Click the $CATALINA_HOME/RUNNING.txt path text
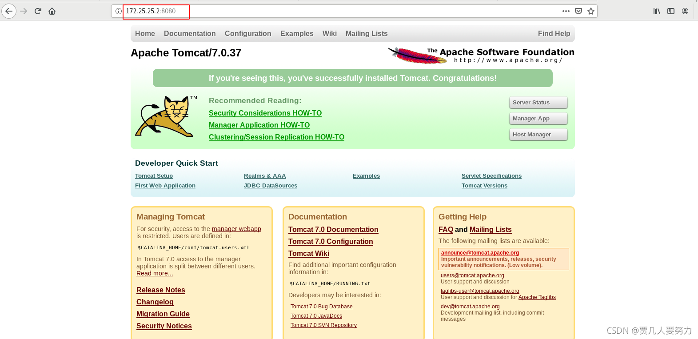The width and height of the screenshot is (698, 339). [330, 284]
